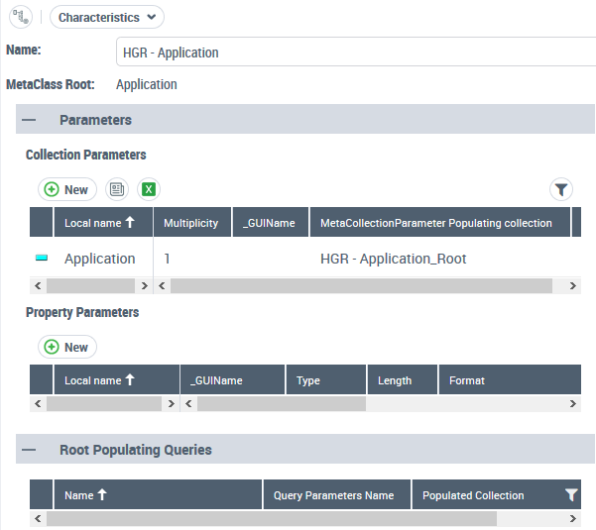Image resolution: width=596 pixels, height=530 pixels.
Task: Collapse the Root Populating Queries section
Action: click(x=29, y=450)
